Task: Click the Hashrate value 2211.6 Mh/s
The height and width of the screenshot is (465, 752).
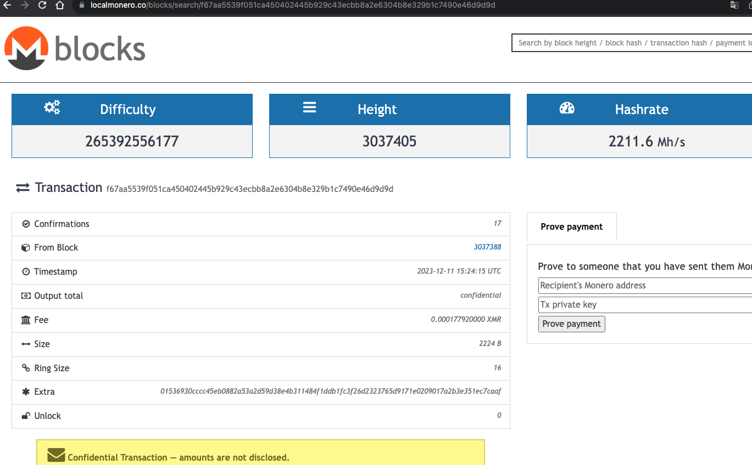Action: click(x=647, y=141)
